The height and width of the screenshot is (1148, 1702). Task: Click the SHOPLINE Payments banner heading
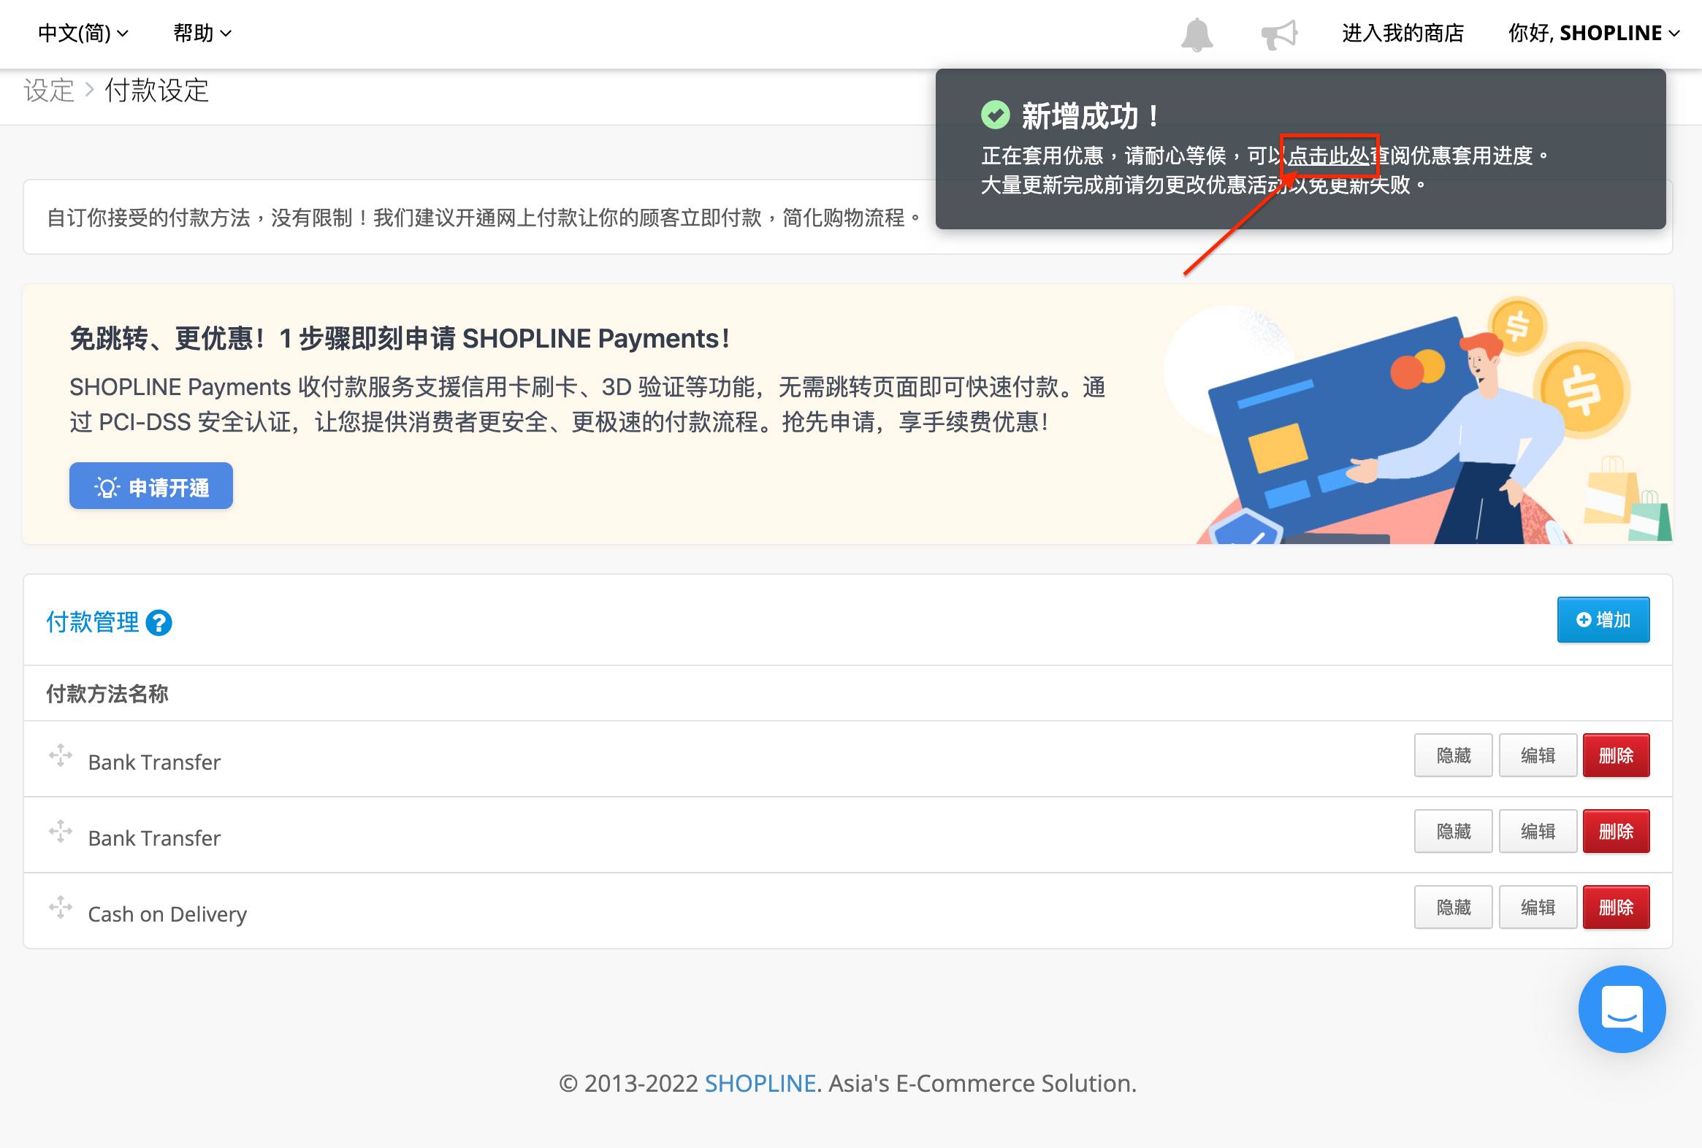pos(400,338)
